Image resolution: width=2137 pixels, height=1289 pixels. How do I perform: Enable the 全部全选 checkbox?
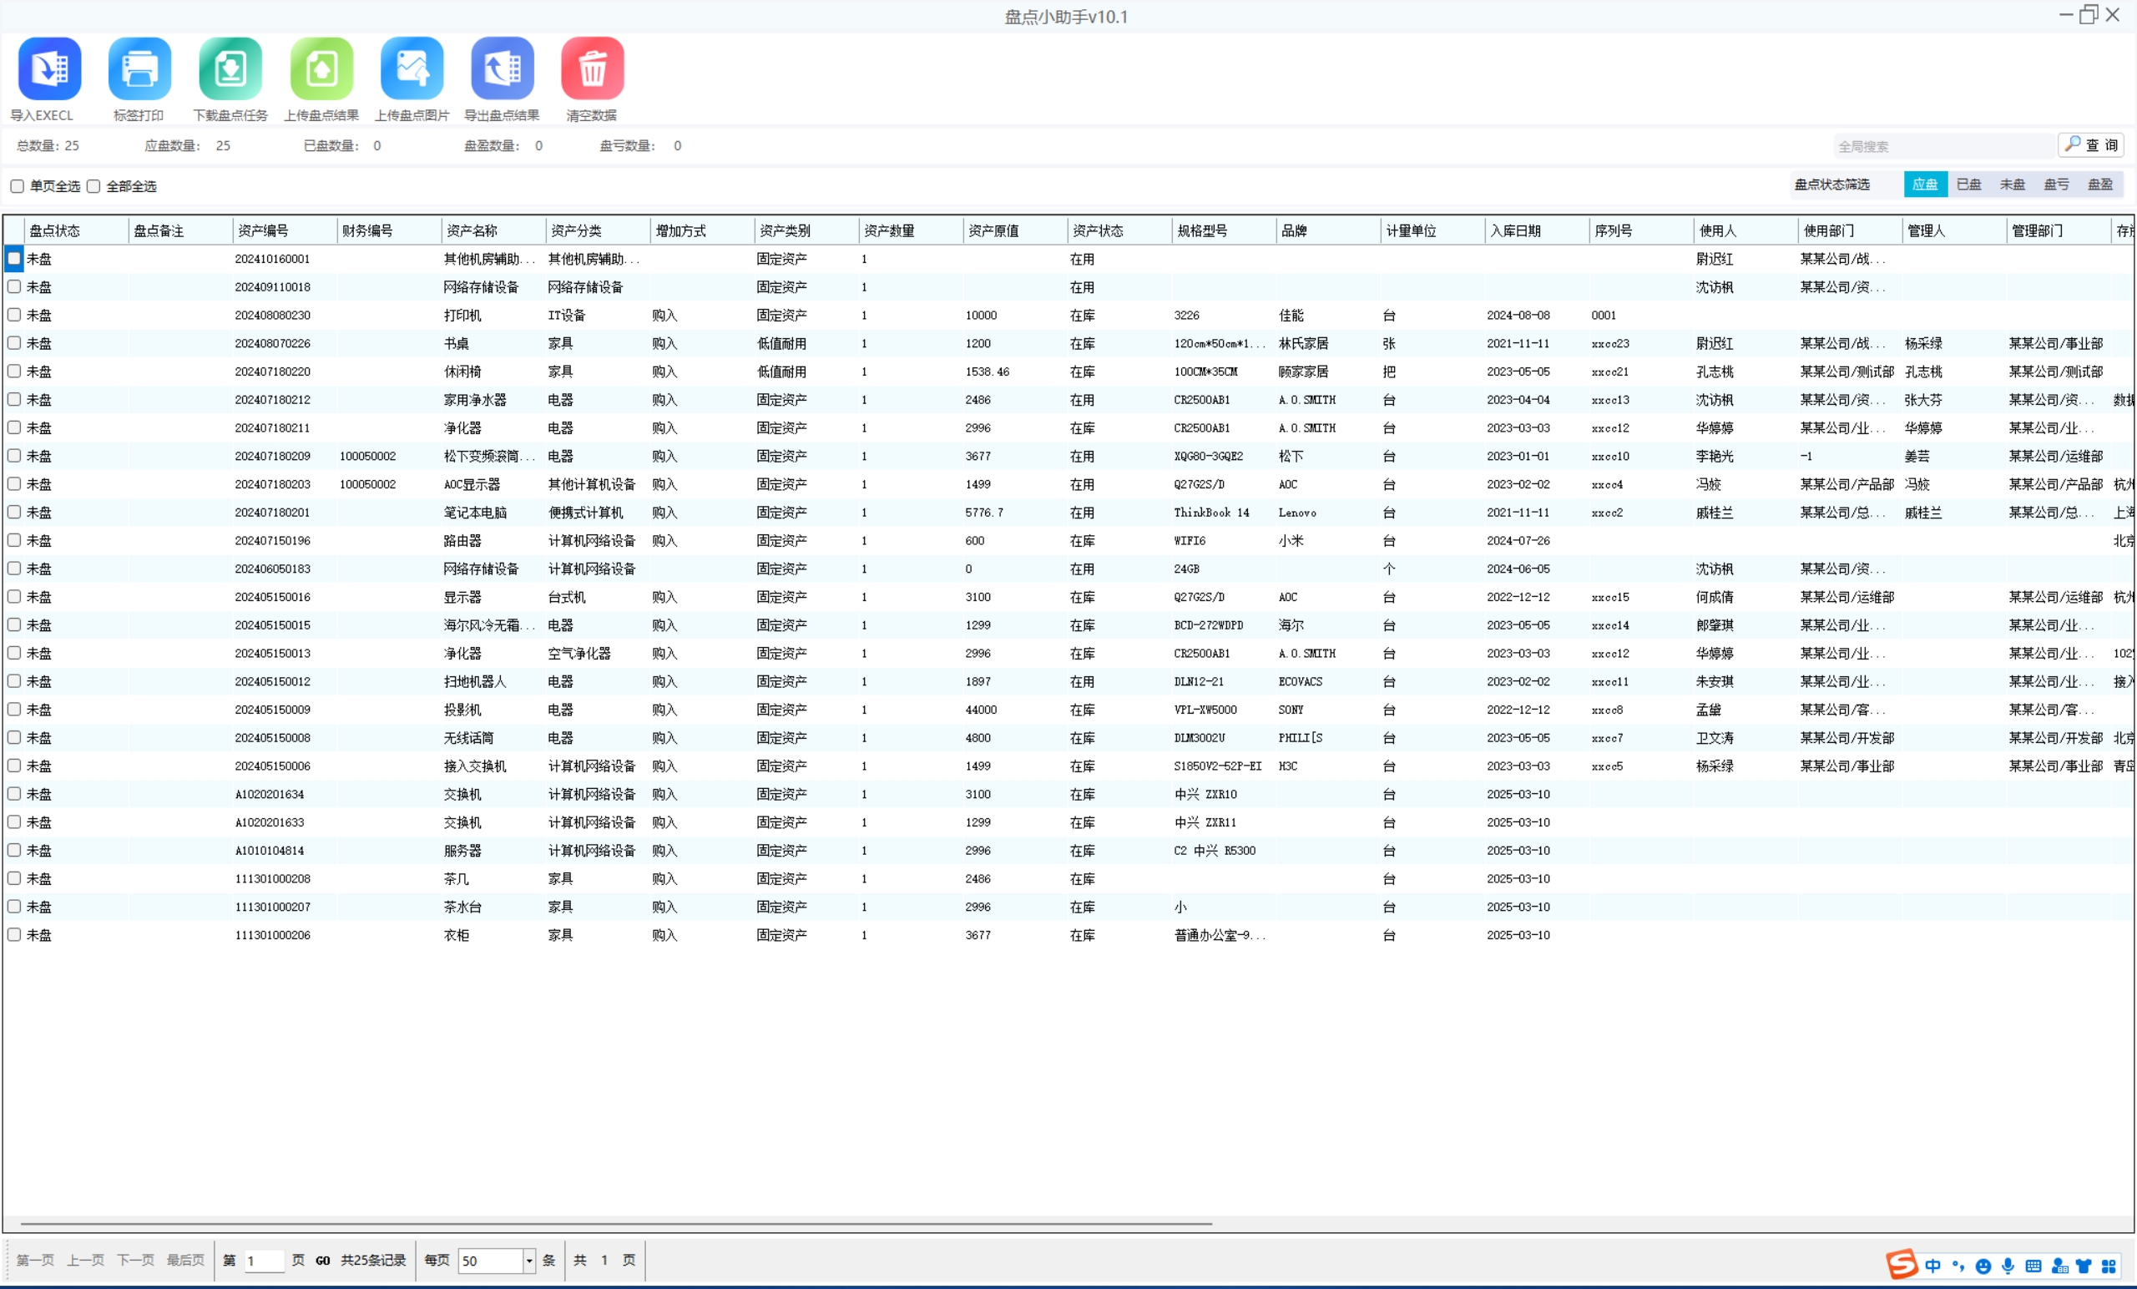tap(93, 186)
